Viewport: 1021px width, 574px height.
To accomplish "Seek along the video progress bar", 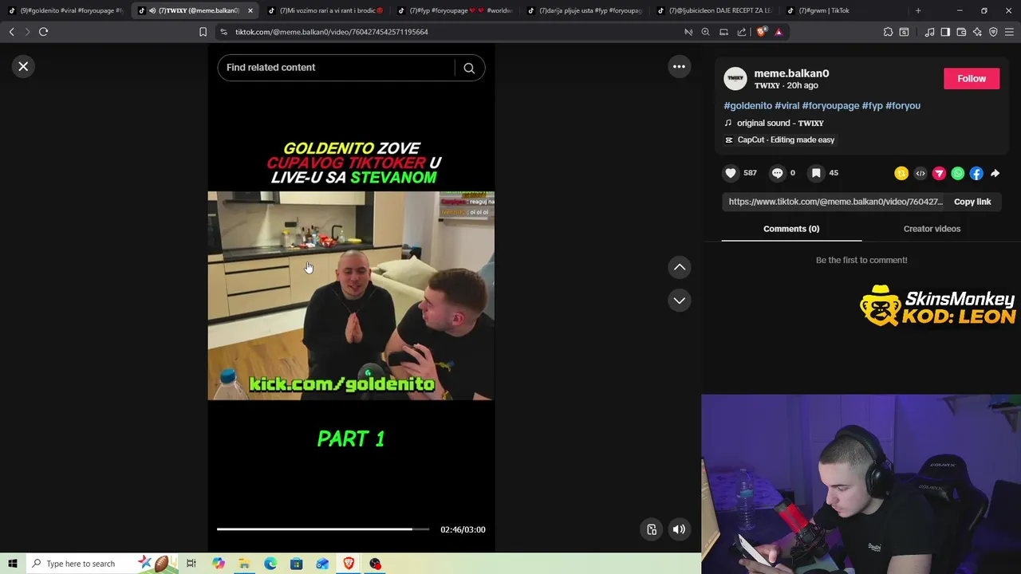I will click(x=323, y=529).
